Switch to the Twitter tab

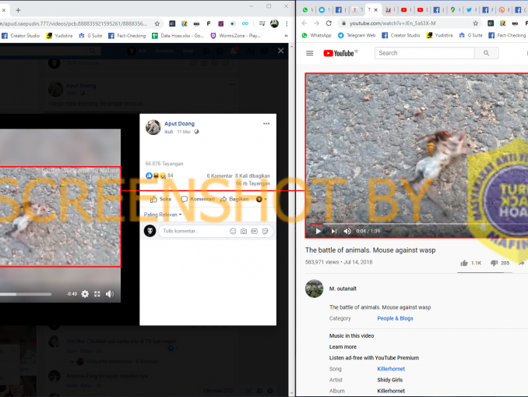click(x=469, y=10)
